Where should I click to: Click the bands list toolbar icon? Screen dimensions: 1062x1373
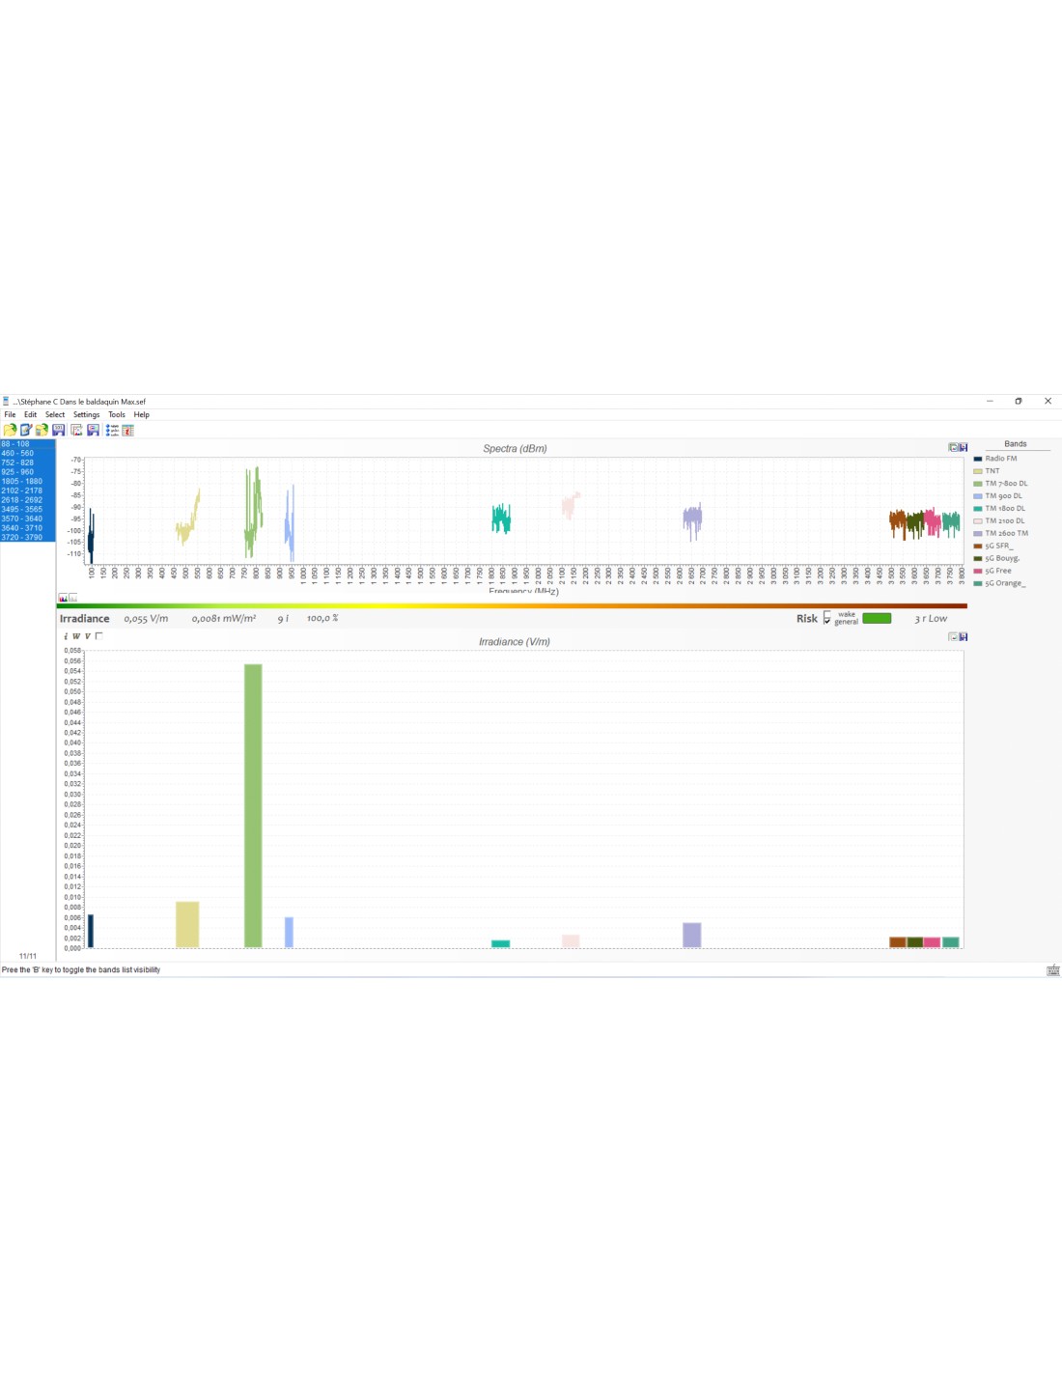pyautogui.click(x=112, y=430)
